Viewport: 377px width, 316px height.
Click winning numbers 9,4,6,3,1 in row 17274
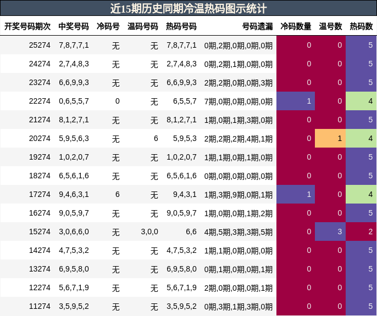[x=74, y=194]
